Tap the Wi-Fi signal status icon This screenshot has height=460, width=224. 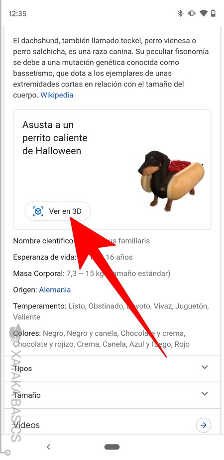click(x=203, y=13)
